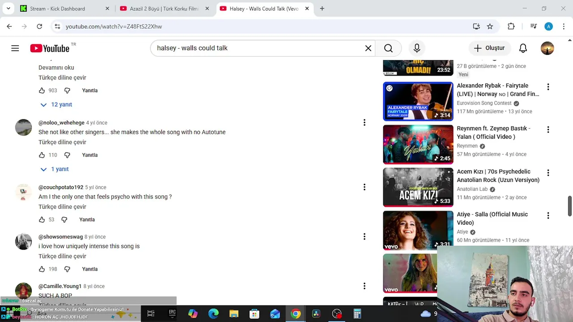
Task: Open Microsoft Edge from the taskbar
Action: coord(213,314)
